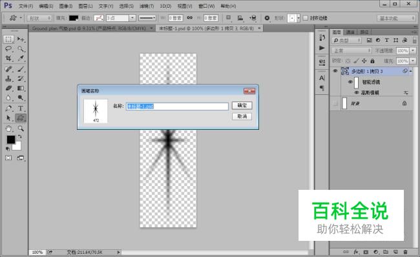Toggle Quick Mask mode

[8, 158]
